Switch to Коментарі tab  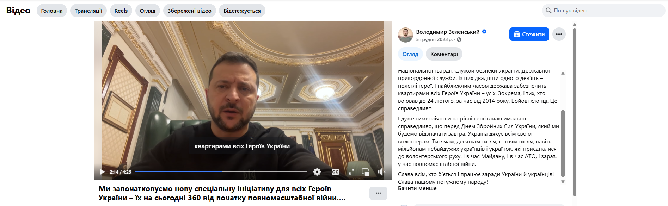coord(444,54)
